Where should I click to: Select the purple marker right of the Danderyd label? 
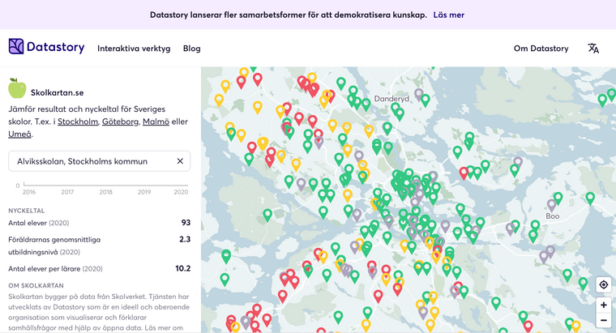[x=419, y=94]
